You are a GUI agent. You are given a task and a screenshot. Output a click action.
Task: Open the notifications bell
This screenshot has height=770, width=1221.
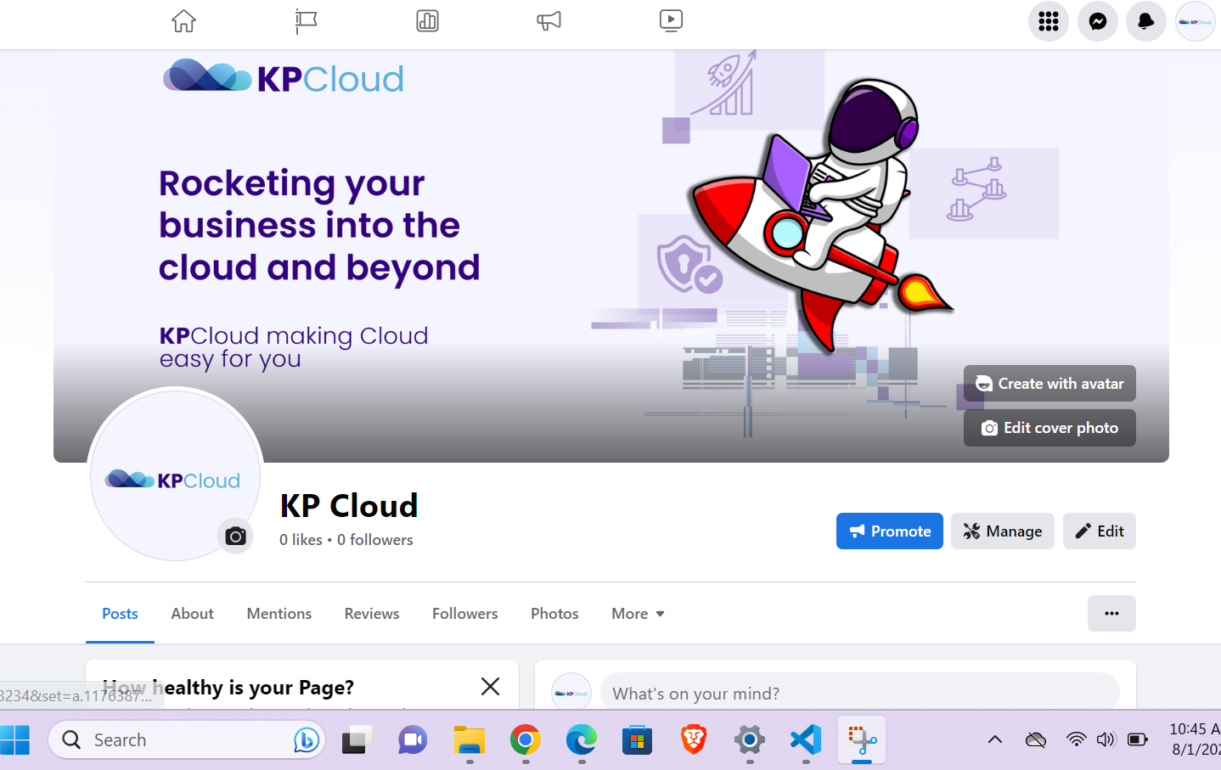1146,21
